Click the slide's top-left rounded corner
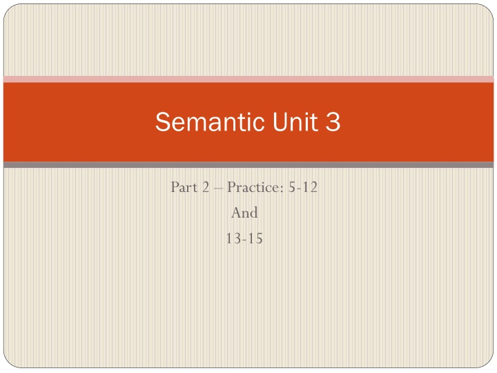This screenshot has height=373, width=497. [10, 10]
